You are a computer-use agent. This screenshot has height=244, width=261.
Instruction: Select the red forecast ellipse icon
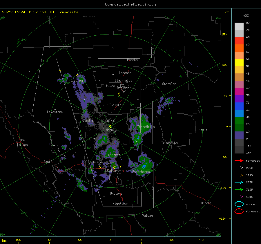239,211
